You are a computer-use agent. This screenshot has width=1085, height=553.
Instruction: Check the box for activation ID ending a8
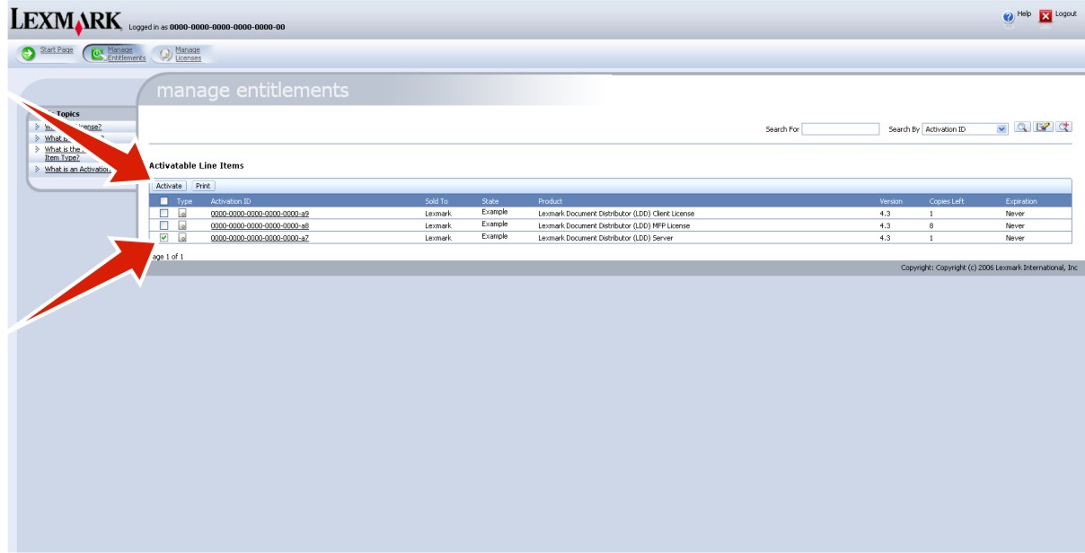click(x=163, y=225)
